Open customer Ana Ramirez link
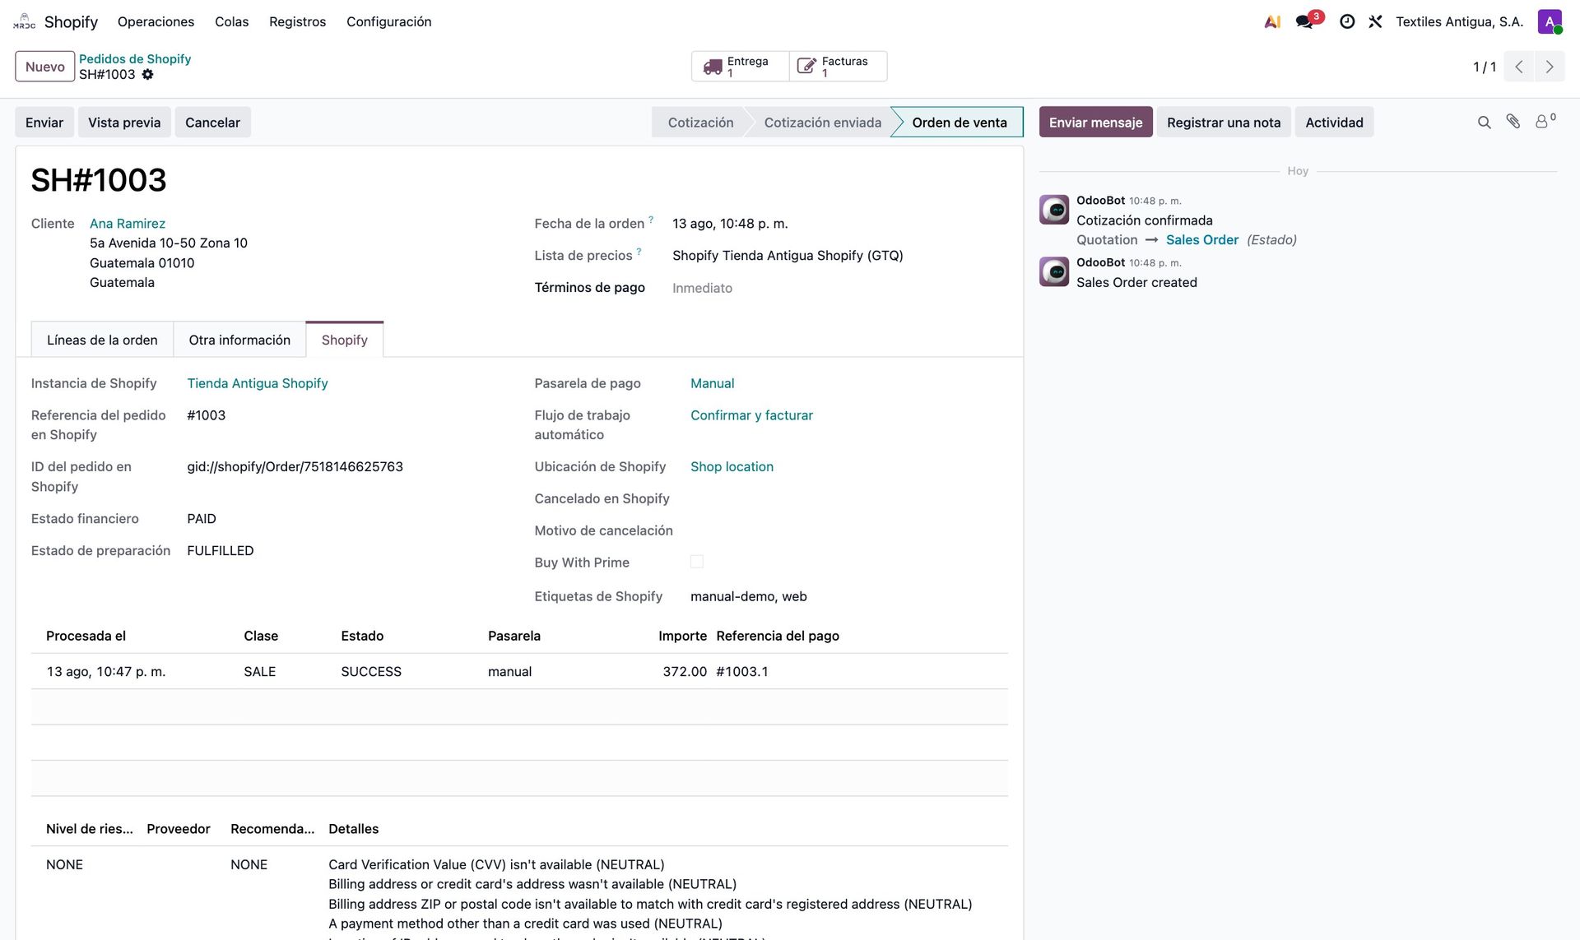Viewport: 1580px width, 940px height. pos(128,224)
